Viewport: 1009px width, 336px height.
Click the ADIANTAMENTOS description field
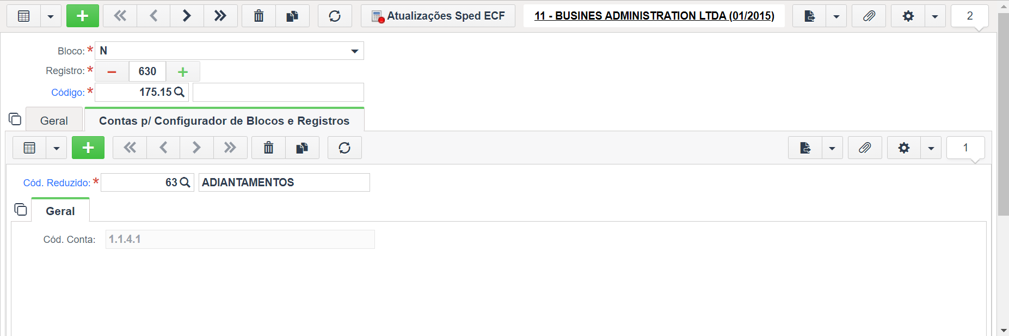click(284, 182)
